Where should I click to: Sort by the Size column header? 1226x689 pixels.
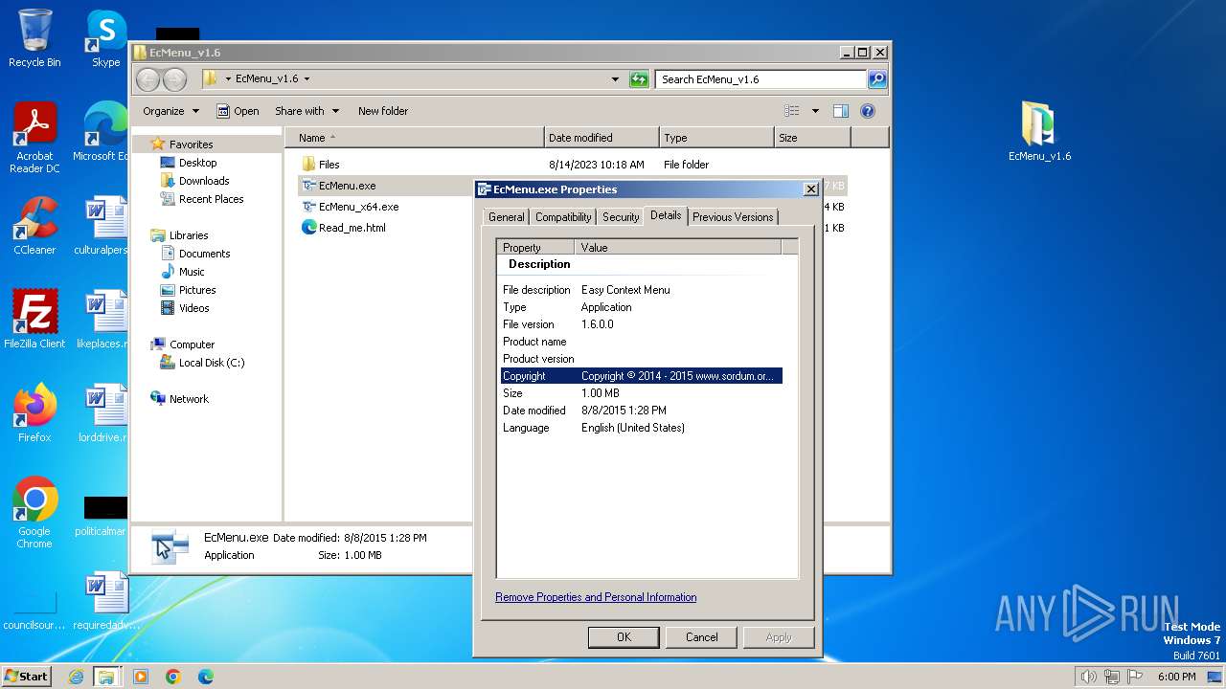[x=812, y=138]
